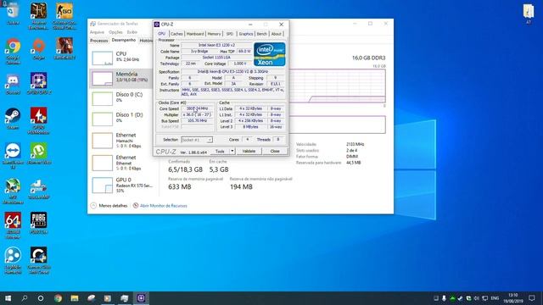Viewport: 543px width, 305px height.
Task: Open CPUID CPU-Z desktop shortcut
Action: (x=38, y=83)
